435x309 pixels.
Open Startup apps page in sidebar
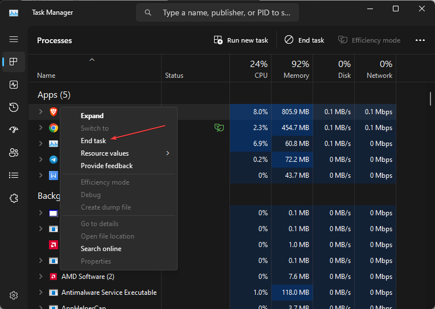(x=14, y=130)
